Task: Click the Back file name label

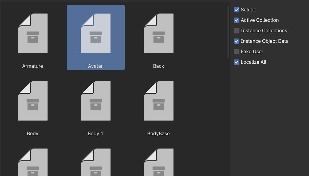Action: pyautogui.click(x=158, y=66)
